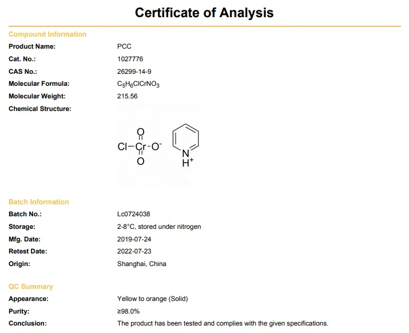Select the formula C5H6ClCrNO3
409x333 pixels.
pyautogui.click(x=138, y=84)
